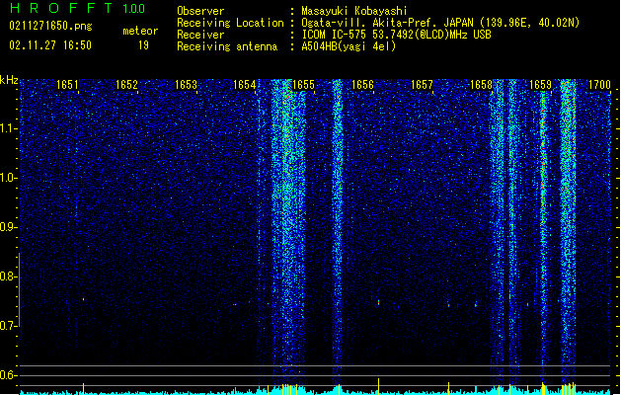Click the 1654 time axis marker
This screenshot has width=621, height=395.
click(245, 85)
